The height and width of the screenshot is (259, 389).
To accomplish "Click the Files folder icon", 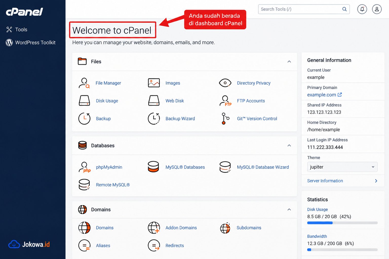I will click(82, 61).
